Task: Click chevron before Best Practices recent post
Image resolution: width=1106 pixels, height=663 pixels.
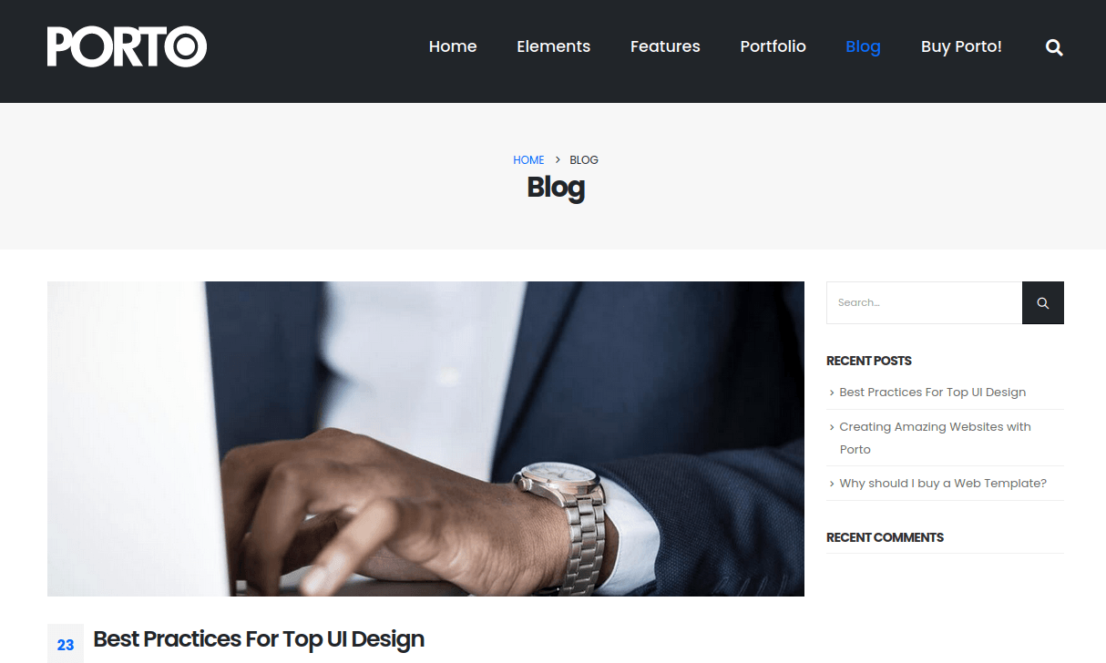Action: pos(832,393)
